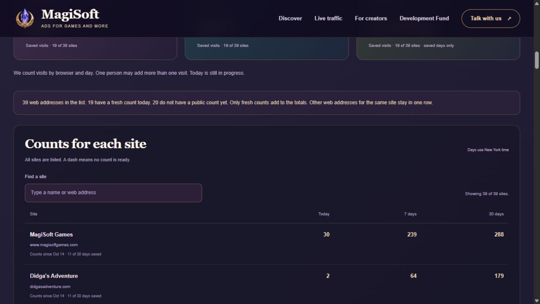
Task: Click the 30 days column header
Action: 496,214
